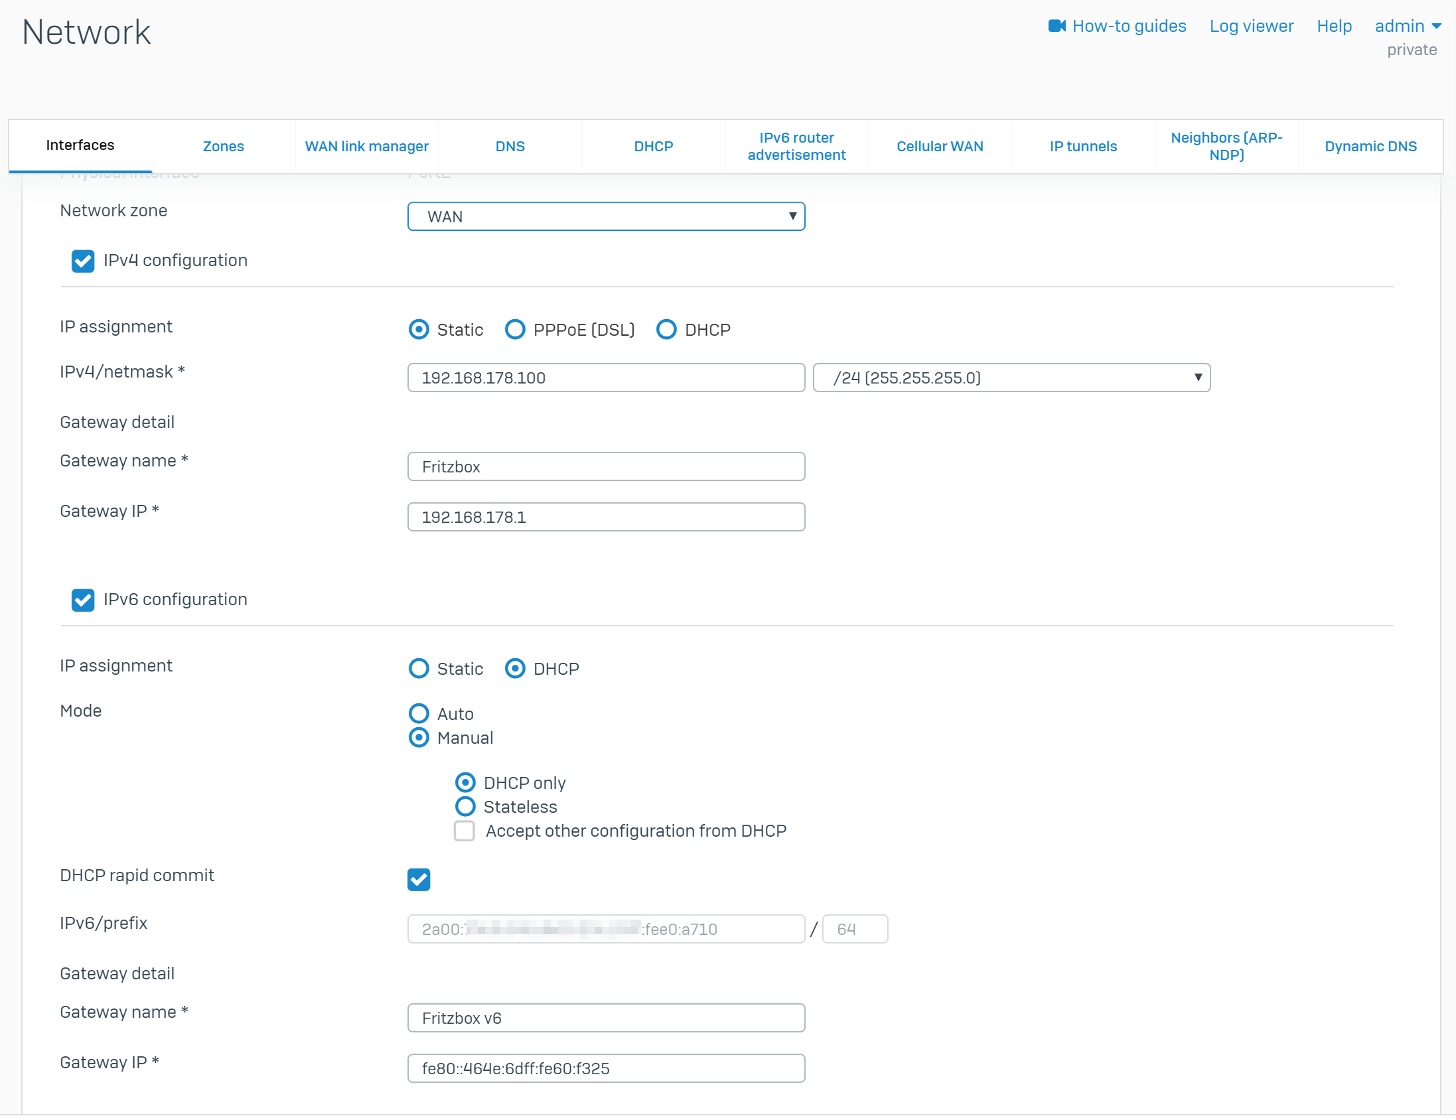Select PPPoE (DSL) IPv4 assignment
1456x1120 pixels.
point(515,330)
